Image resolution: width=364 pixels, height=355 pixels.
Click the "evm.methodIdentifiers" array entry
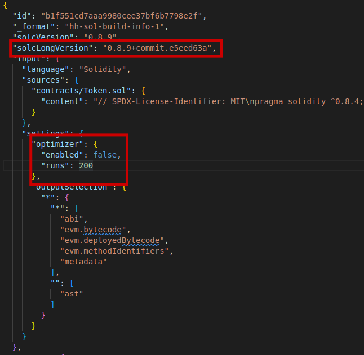(114, 251)
